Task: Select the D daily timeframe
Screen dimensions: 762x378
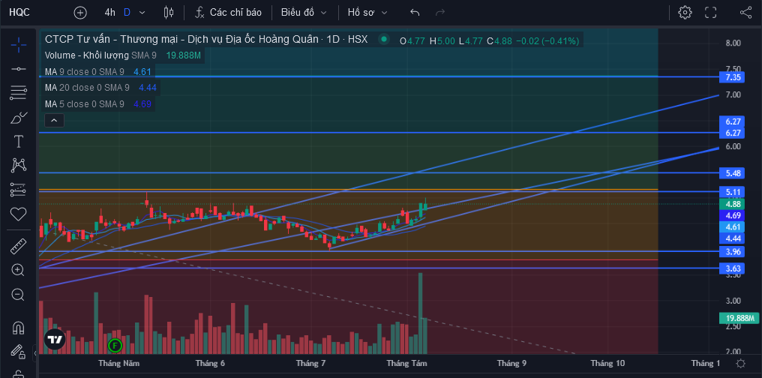Action: [x=127, y=13]
